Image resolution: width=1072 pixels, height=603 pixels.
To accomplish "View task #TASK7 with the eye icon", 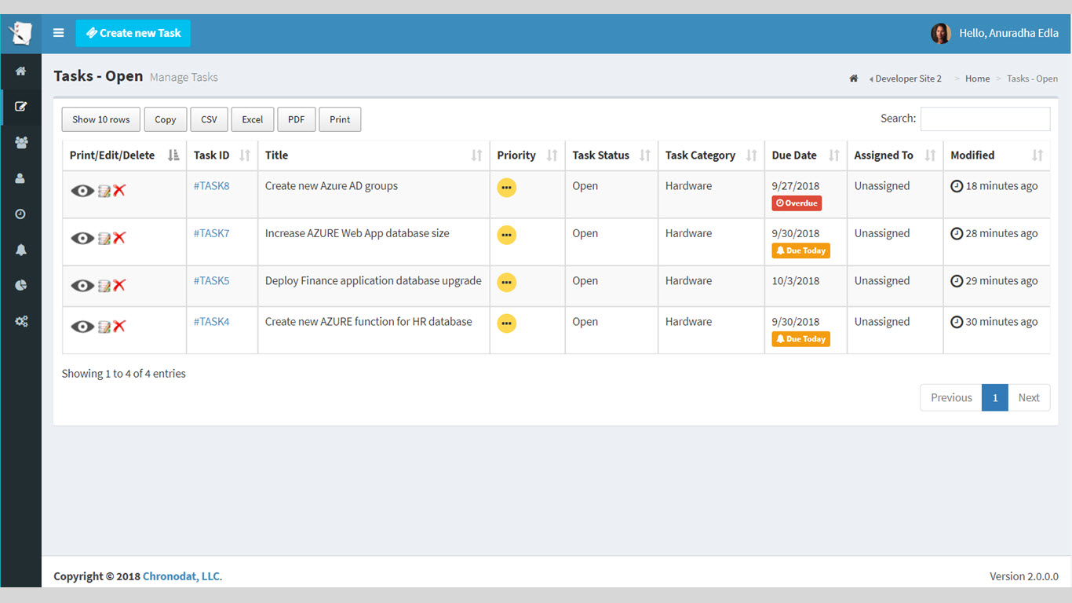I will [82, 238].
